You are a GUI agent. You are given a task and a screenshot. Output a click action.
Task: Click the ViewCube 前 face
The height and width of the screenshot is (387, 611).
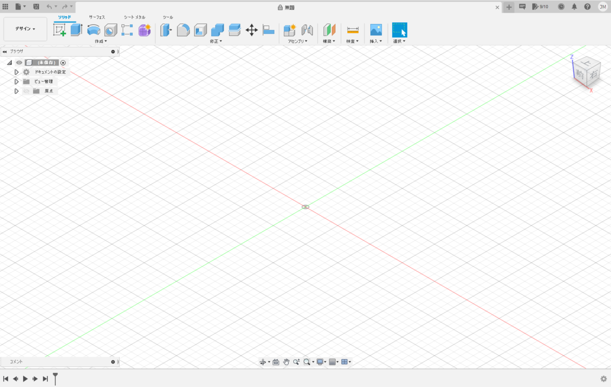tap(579, 74)
